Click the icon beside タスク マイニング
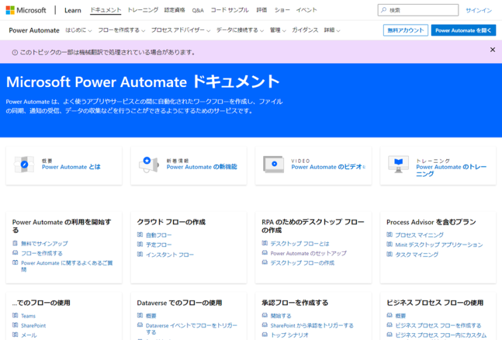This screenshot has width=502, height=340. click(390, 254)
